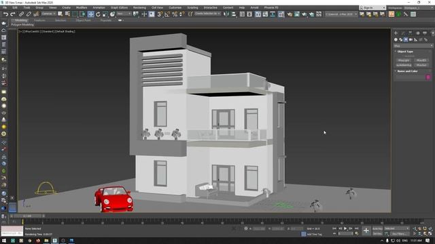The height and width of the screenshot is (244, 435).
Task: Click the Play Animation button
Action: (x=345, y=228)
